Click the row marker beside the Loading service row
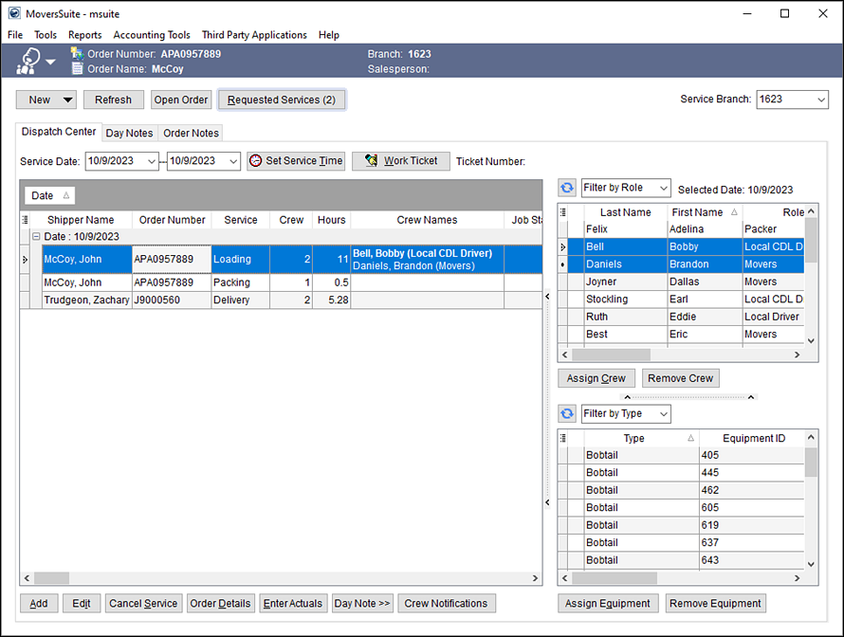The height and width of the screenshot is (637, 844). pos(26,259)
